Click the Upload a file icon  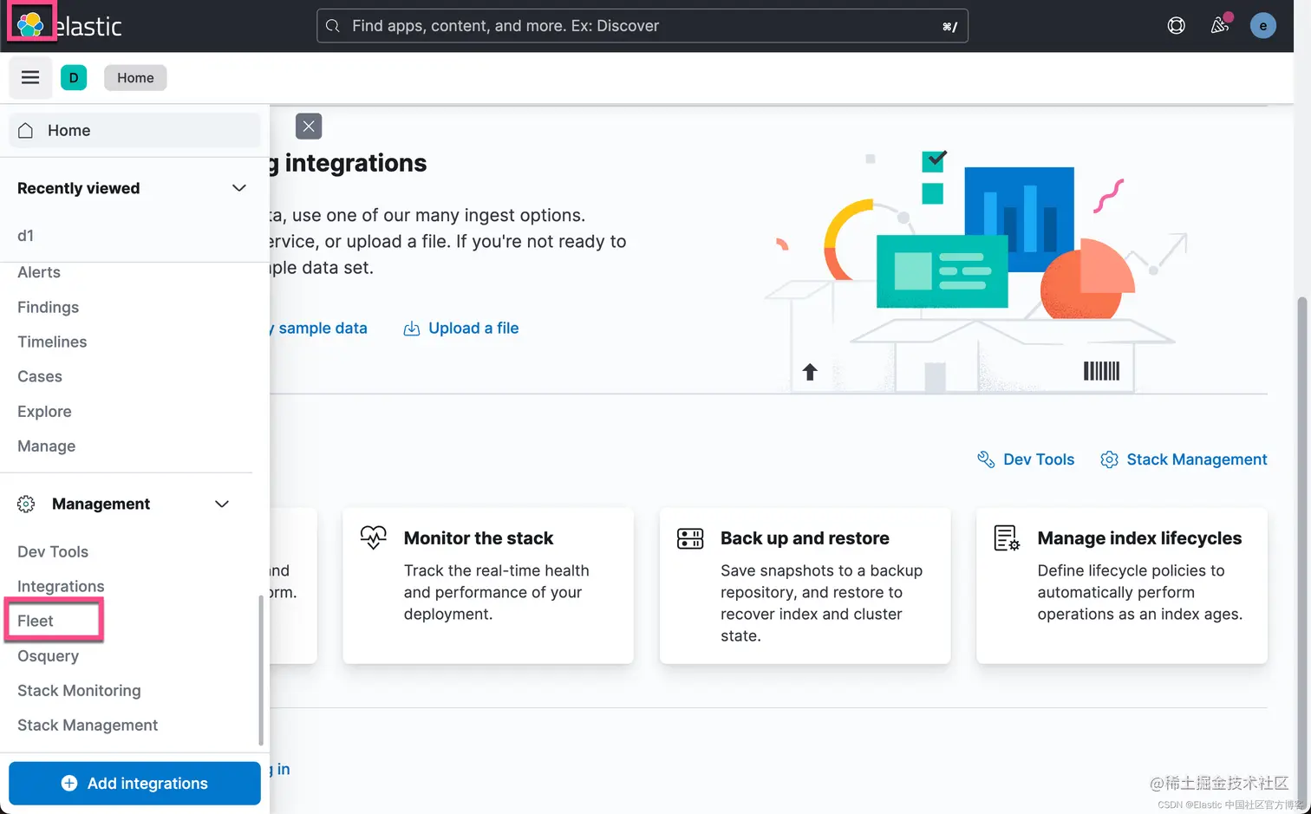coord(412,329)
